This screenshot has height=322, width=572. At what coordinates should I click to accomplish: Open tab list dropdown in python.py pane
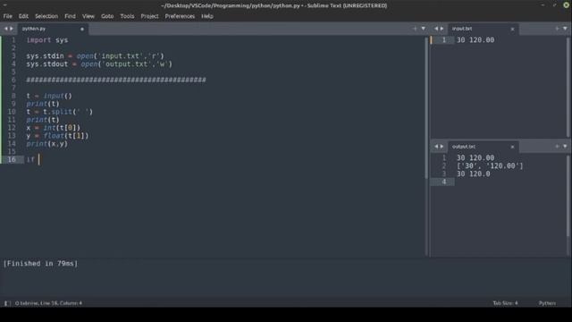[423, 29]
